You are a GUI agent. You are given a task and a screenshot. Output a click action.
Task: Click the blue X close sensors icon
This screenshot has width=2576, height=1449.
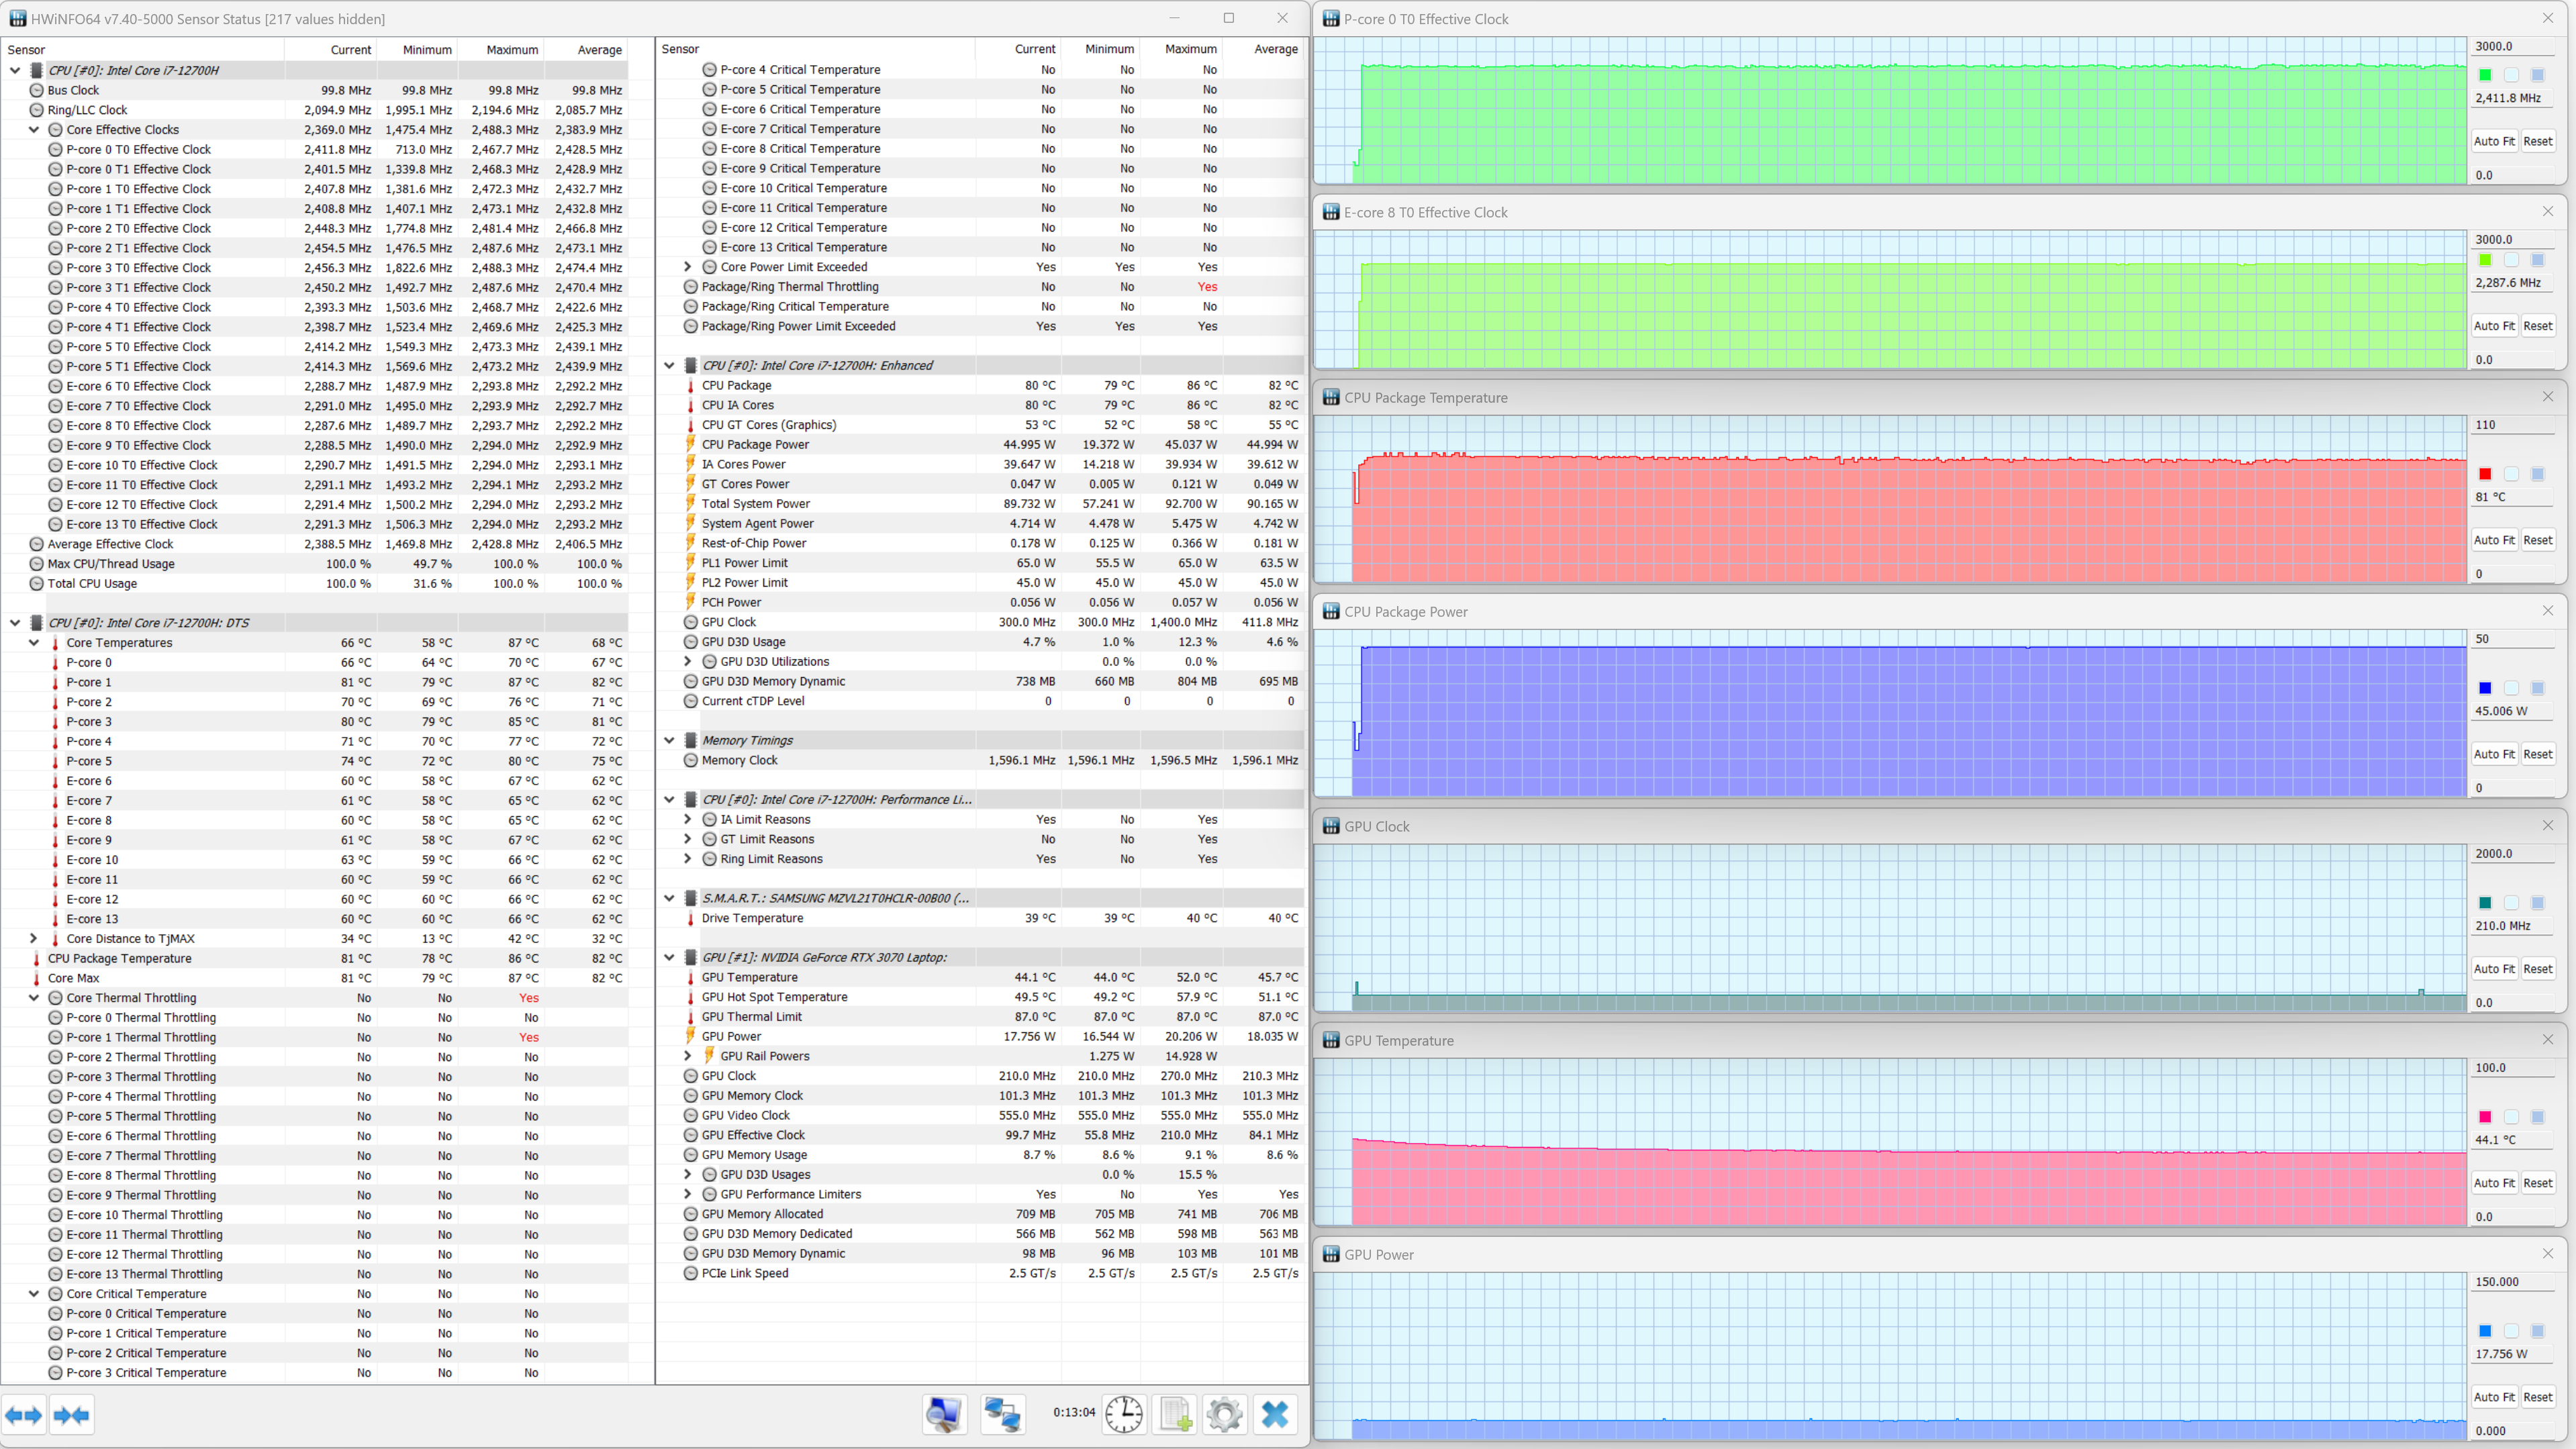pyautogui.click(x=1275, y=1414)
